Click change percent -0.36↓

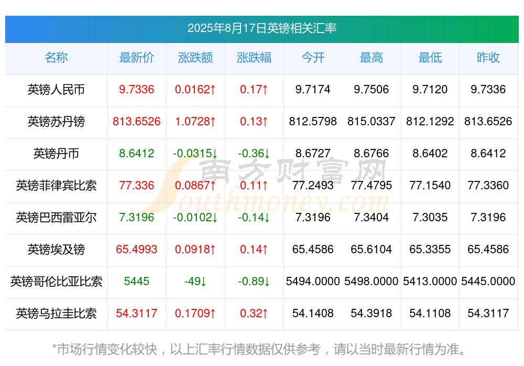coord(254,153)
